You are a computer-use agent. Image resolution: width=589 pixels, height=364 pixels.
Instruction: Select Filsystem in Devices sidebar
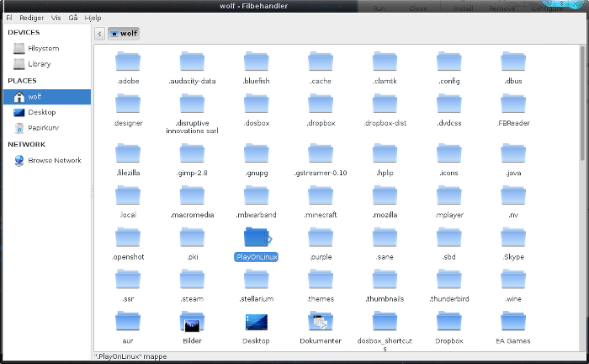(x=47, y=48)
